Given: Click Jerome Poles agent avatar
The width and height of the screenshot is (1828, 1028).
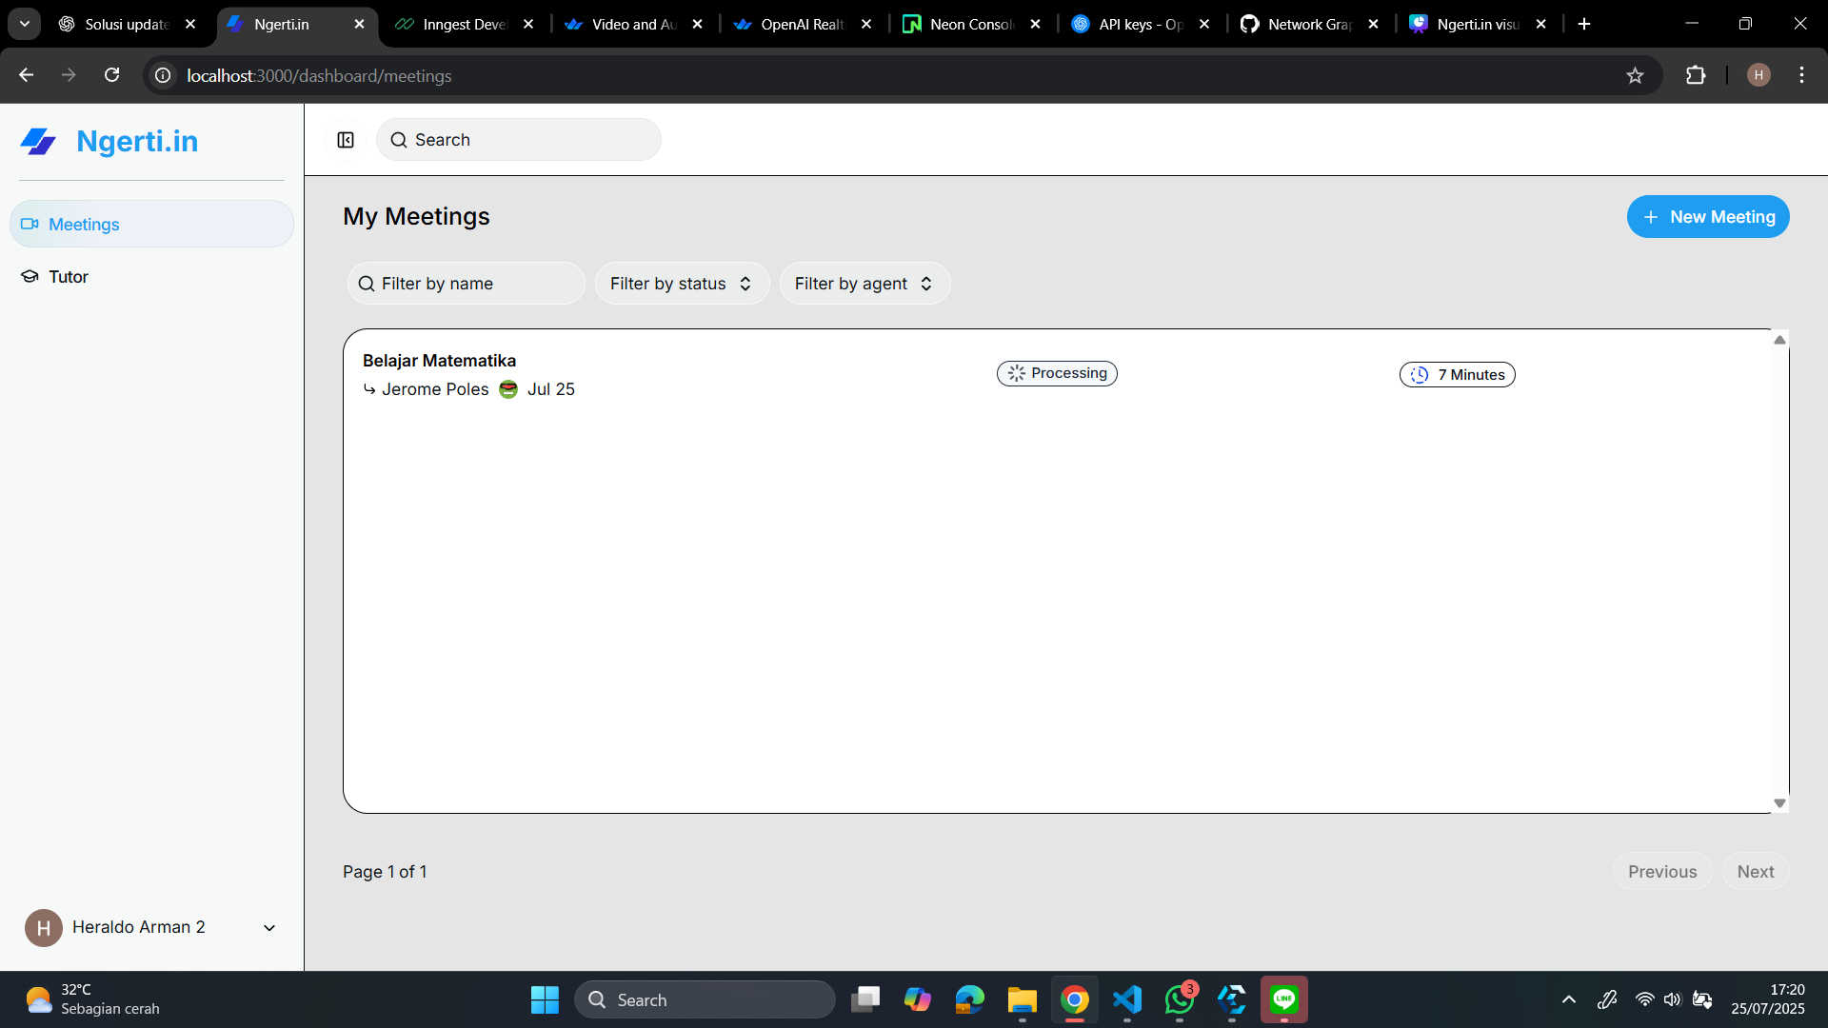Looking at the screenshot, I should (508, 389).
